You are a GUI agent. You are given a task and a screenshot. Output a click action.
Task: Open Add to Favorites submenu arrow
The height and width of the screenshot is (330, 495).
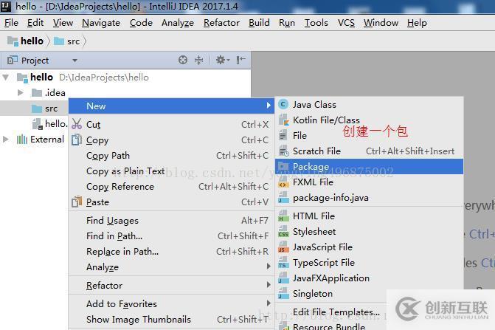tap(269, 303)
